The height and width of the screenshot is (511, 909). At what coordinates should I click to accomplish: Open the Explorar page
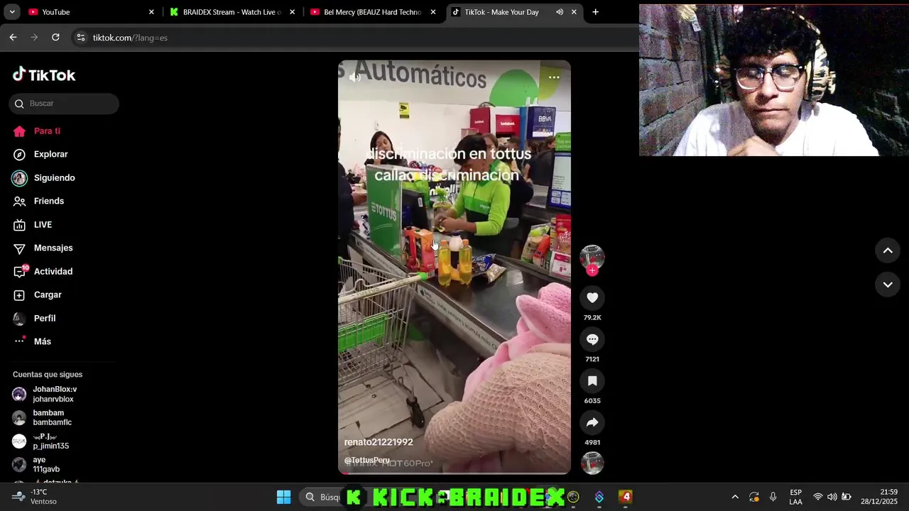click(50, 155)
